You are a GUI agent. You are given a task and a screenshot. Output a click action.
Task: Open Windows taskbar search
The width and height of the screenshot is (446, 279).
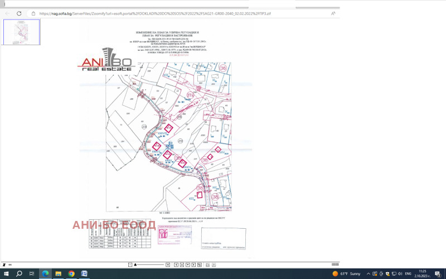19,273
